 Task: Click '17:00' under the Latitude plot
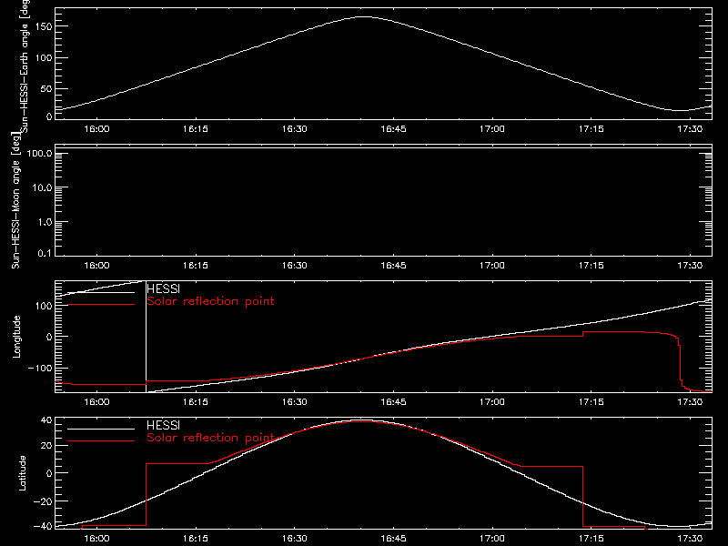coord(492,538)
